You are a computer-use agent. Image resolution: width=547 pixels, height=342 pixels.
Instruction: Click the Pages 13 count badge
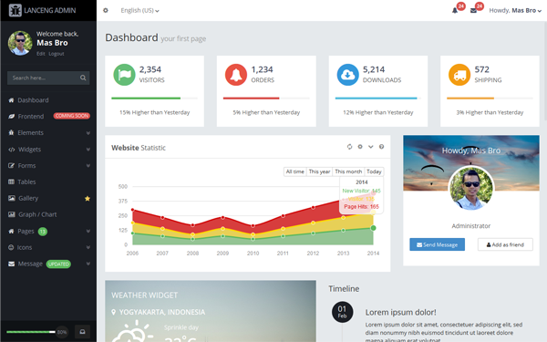(43, 232)
